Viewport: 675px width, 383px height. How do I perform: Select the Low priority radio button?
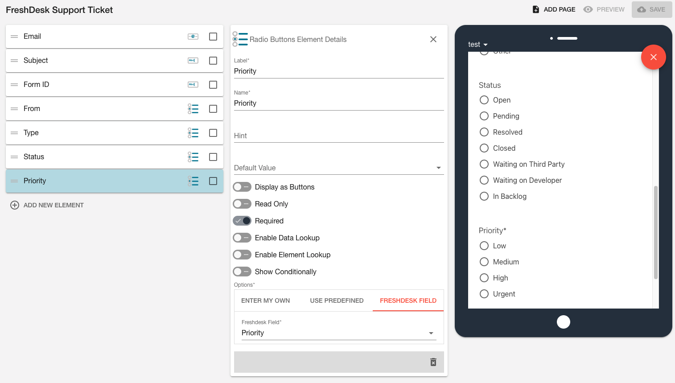pos(484,246)
